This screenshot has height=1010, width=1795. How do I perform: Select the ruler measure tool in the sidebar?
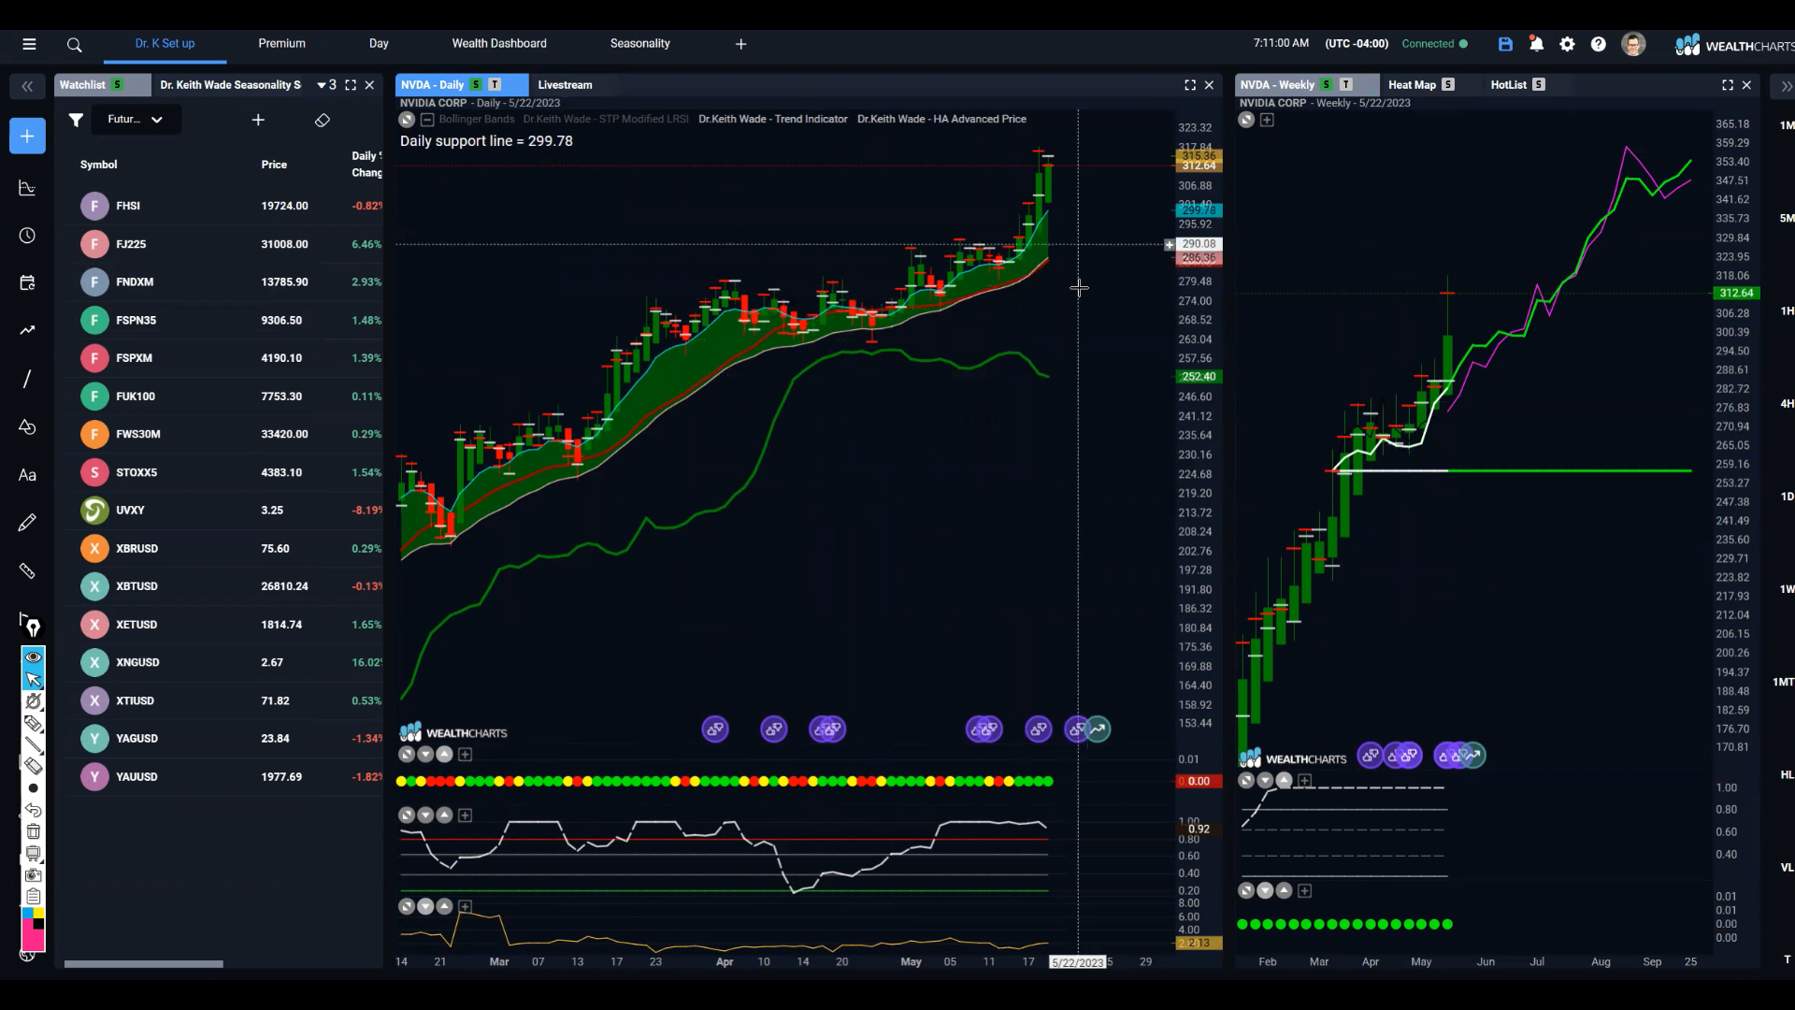point(27,571)
